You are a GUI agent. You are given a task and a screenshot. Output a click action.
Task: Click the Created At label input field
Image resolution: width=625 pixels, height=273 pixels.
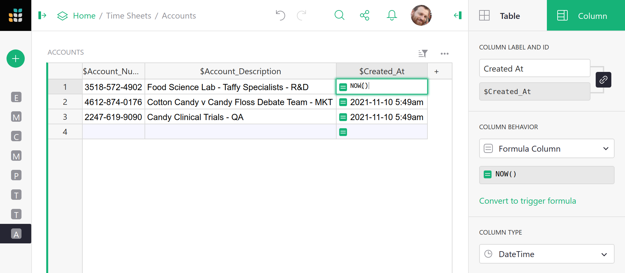pos(535,68)
